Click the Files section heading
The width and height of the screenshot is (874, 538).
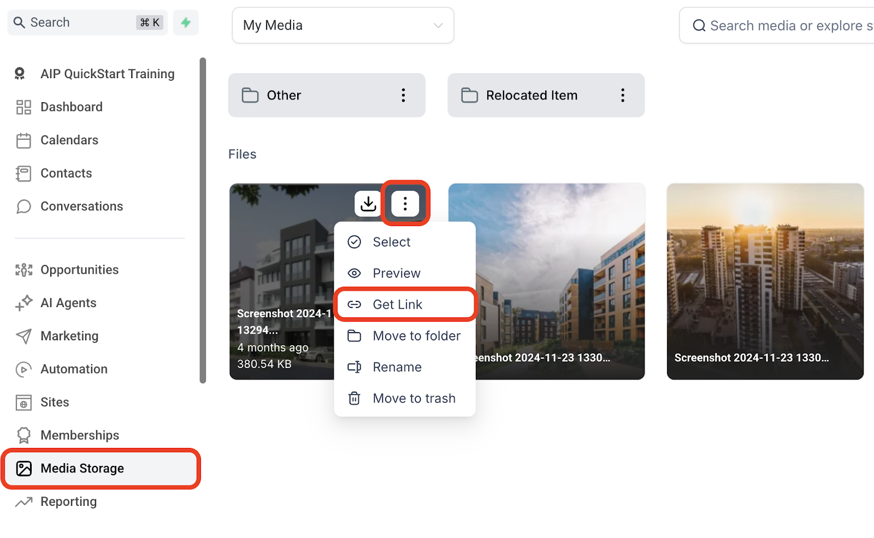click(x=243, y=154)
